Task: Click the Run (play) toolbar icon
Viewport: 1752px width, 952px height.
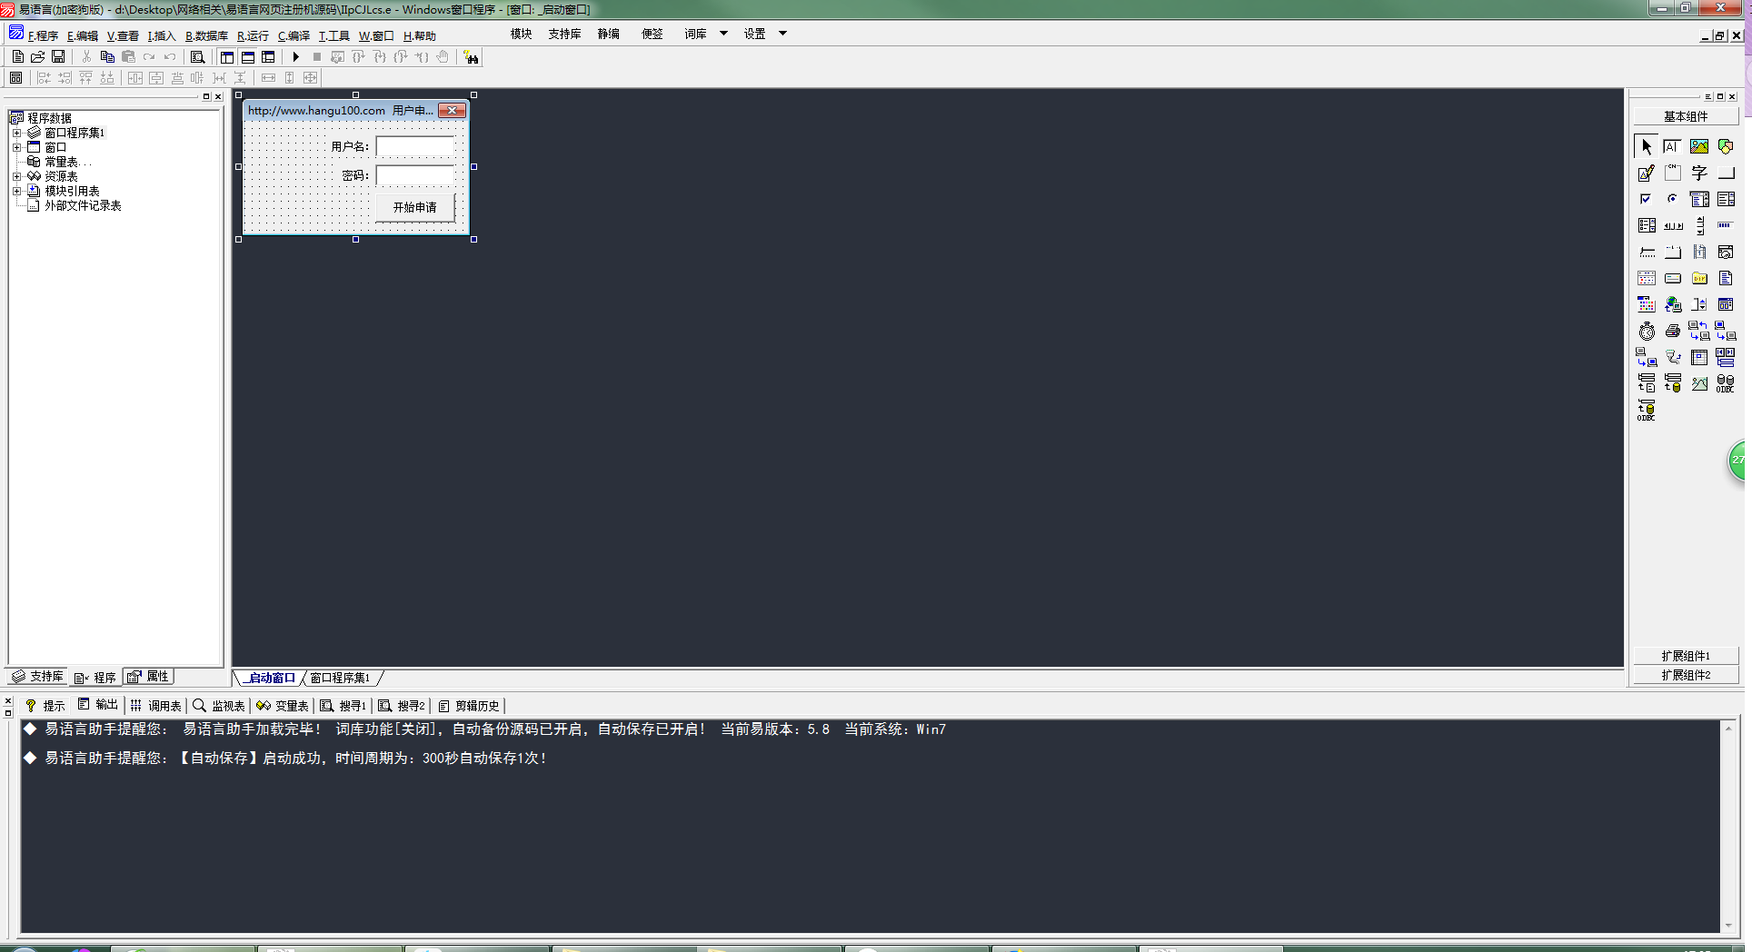Action: coord(295,57)
